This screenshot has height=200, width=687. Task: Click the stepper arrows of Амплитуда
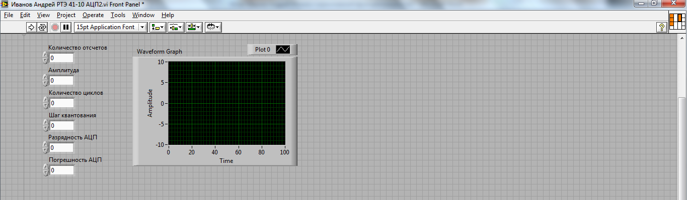tap(46, 81)
